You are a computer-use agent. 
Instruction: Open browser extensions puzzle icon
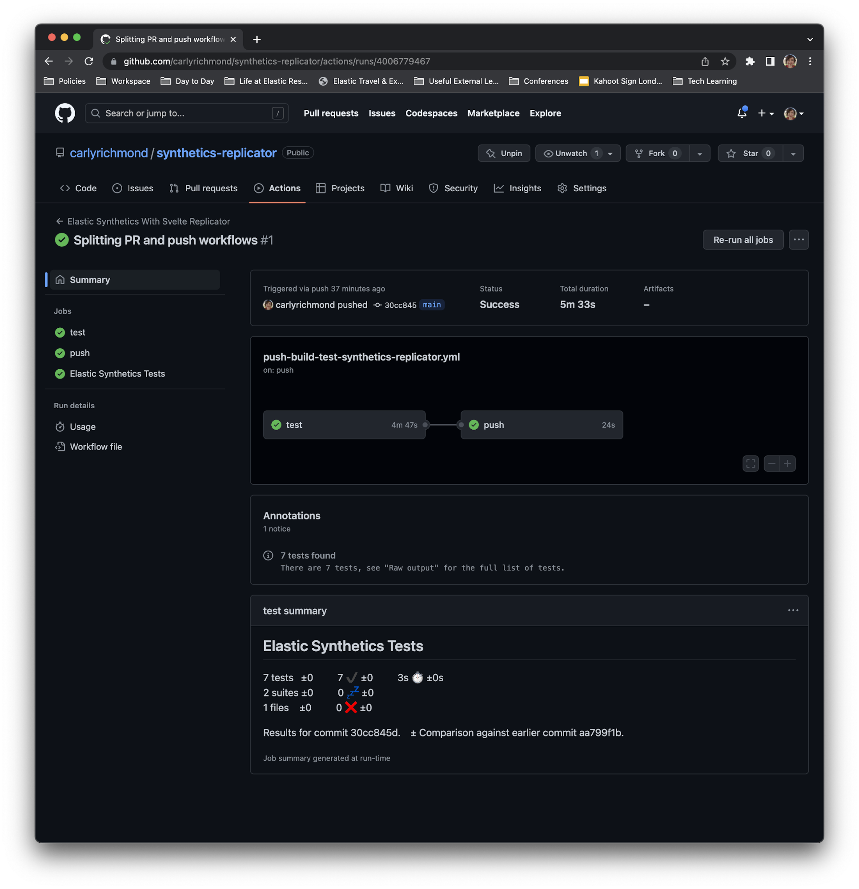(750, 61)
